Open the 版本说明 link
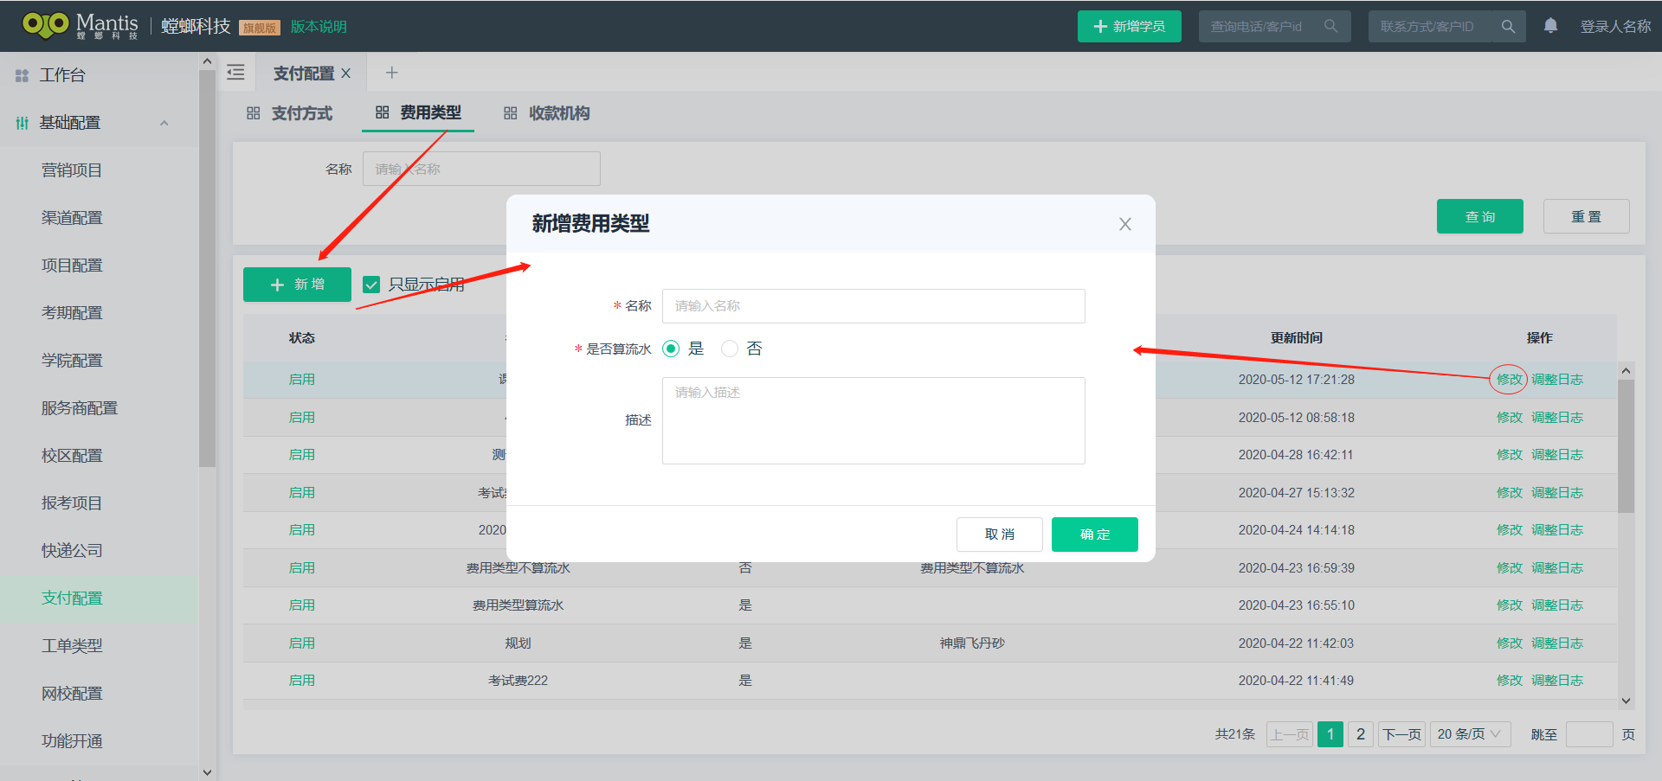1662x781 pixels. pyautogui.click(x=319, y=27)
